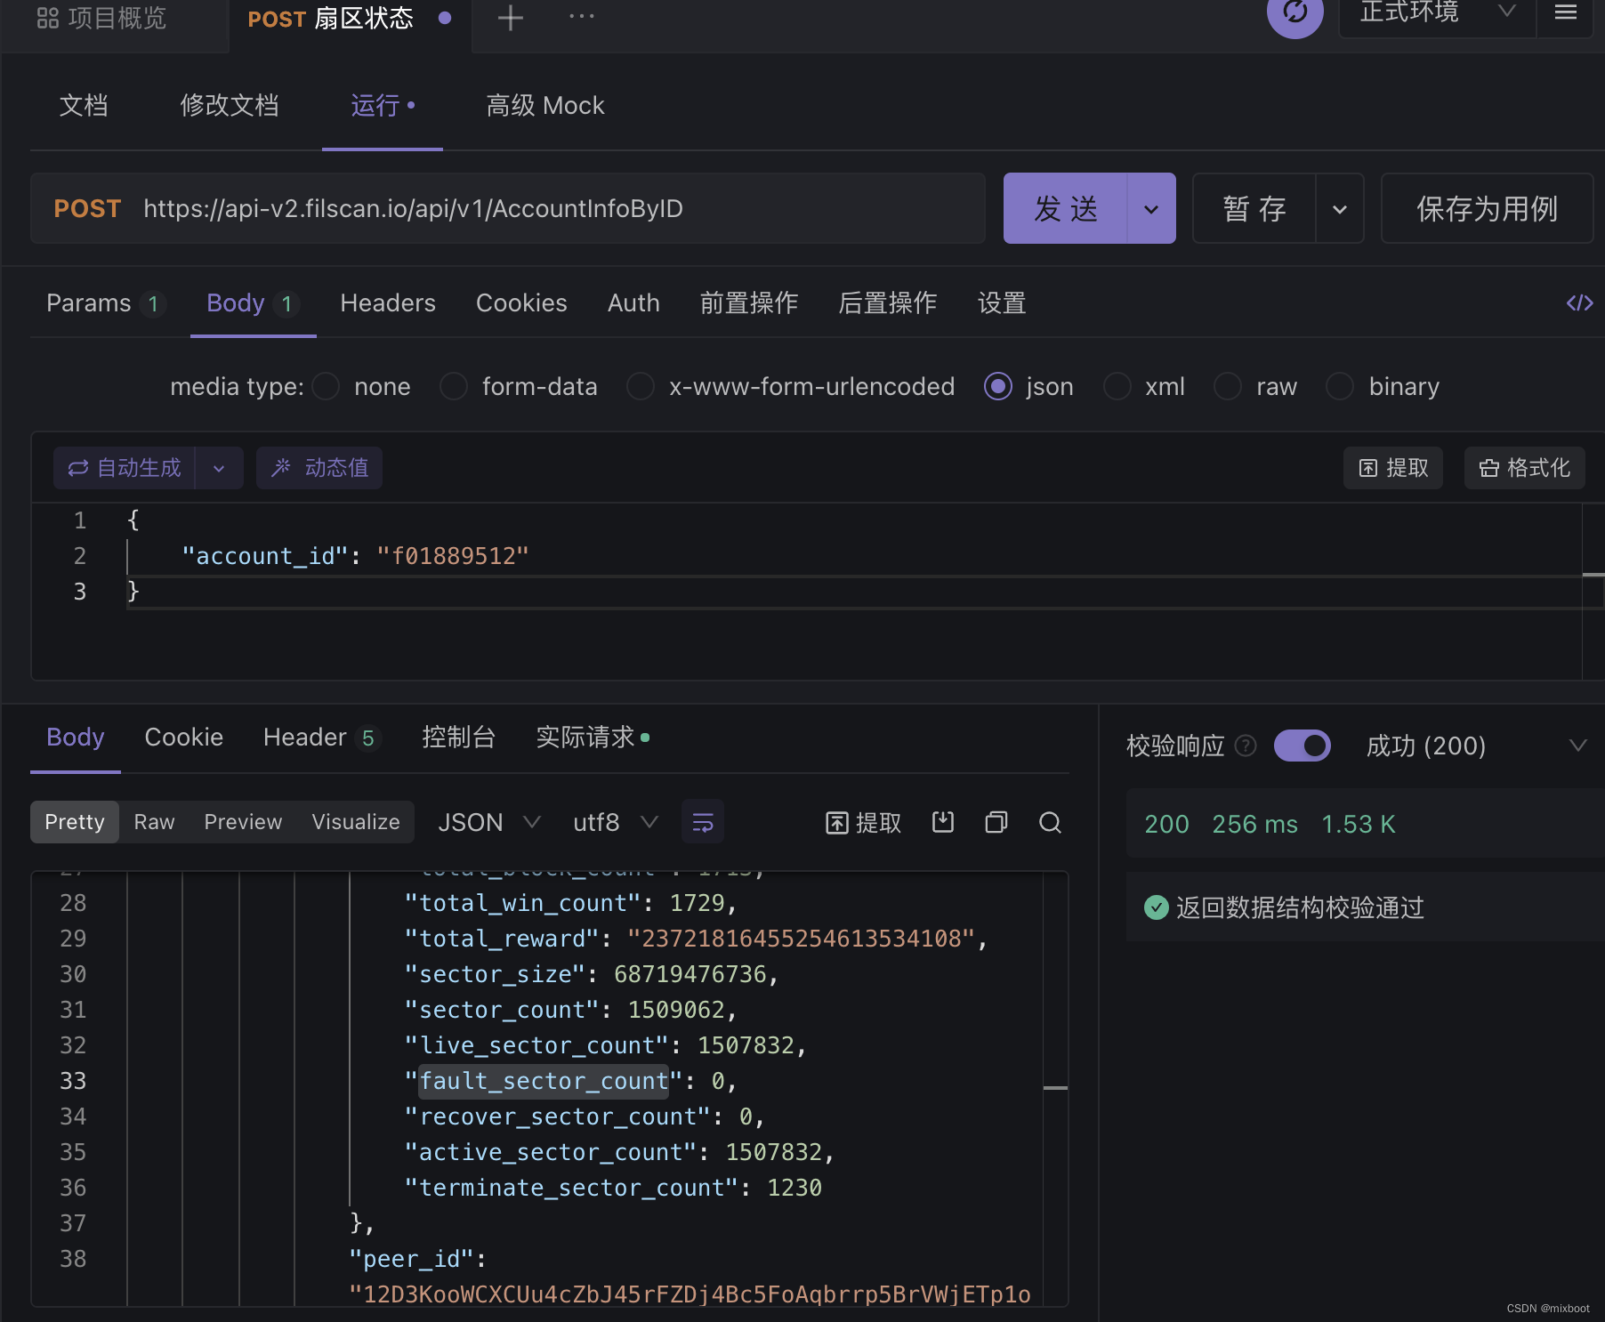Expand the 自动生成 dropdown arrow
Screen dimensions: 1605x1322
pos(219,468)
